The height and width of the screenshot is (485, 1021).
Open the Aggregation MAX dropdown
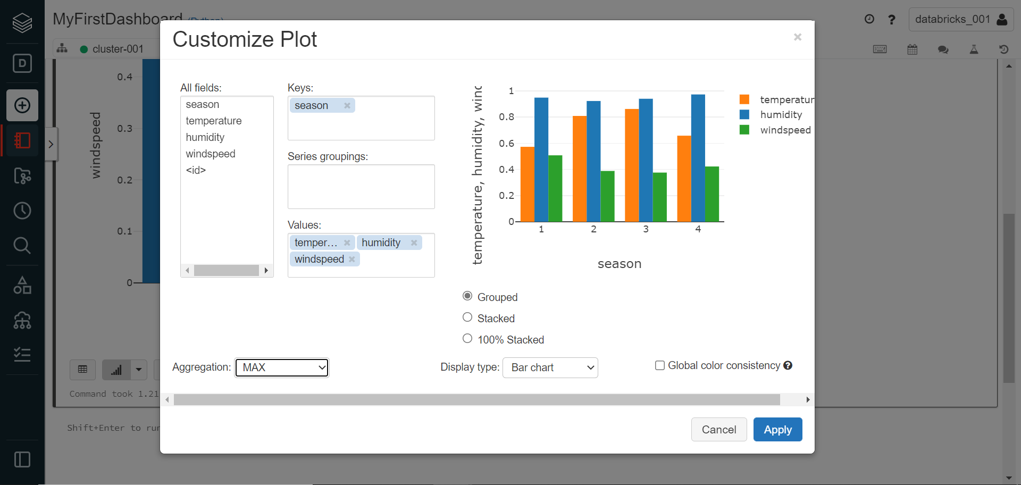click(x=282, y=367)
